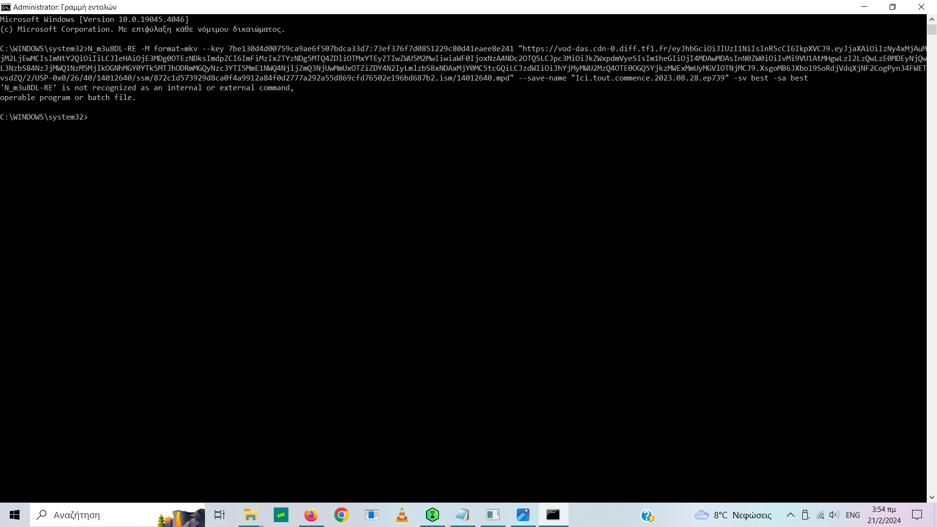937x527 pixels.
Task: Open the notification center button
Action: 917,515
